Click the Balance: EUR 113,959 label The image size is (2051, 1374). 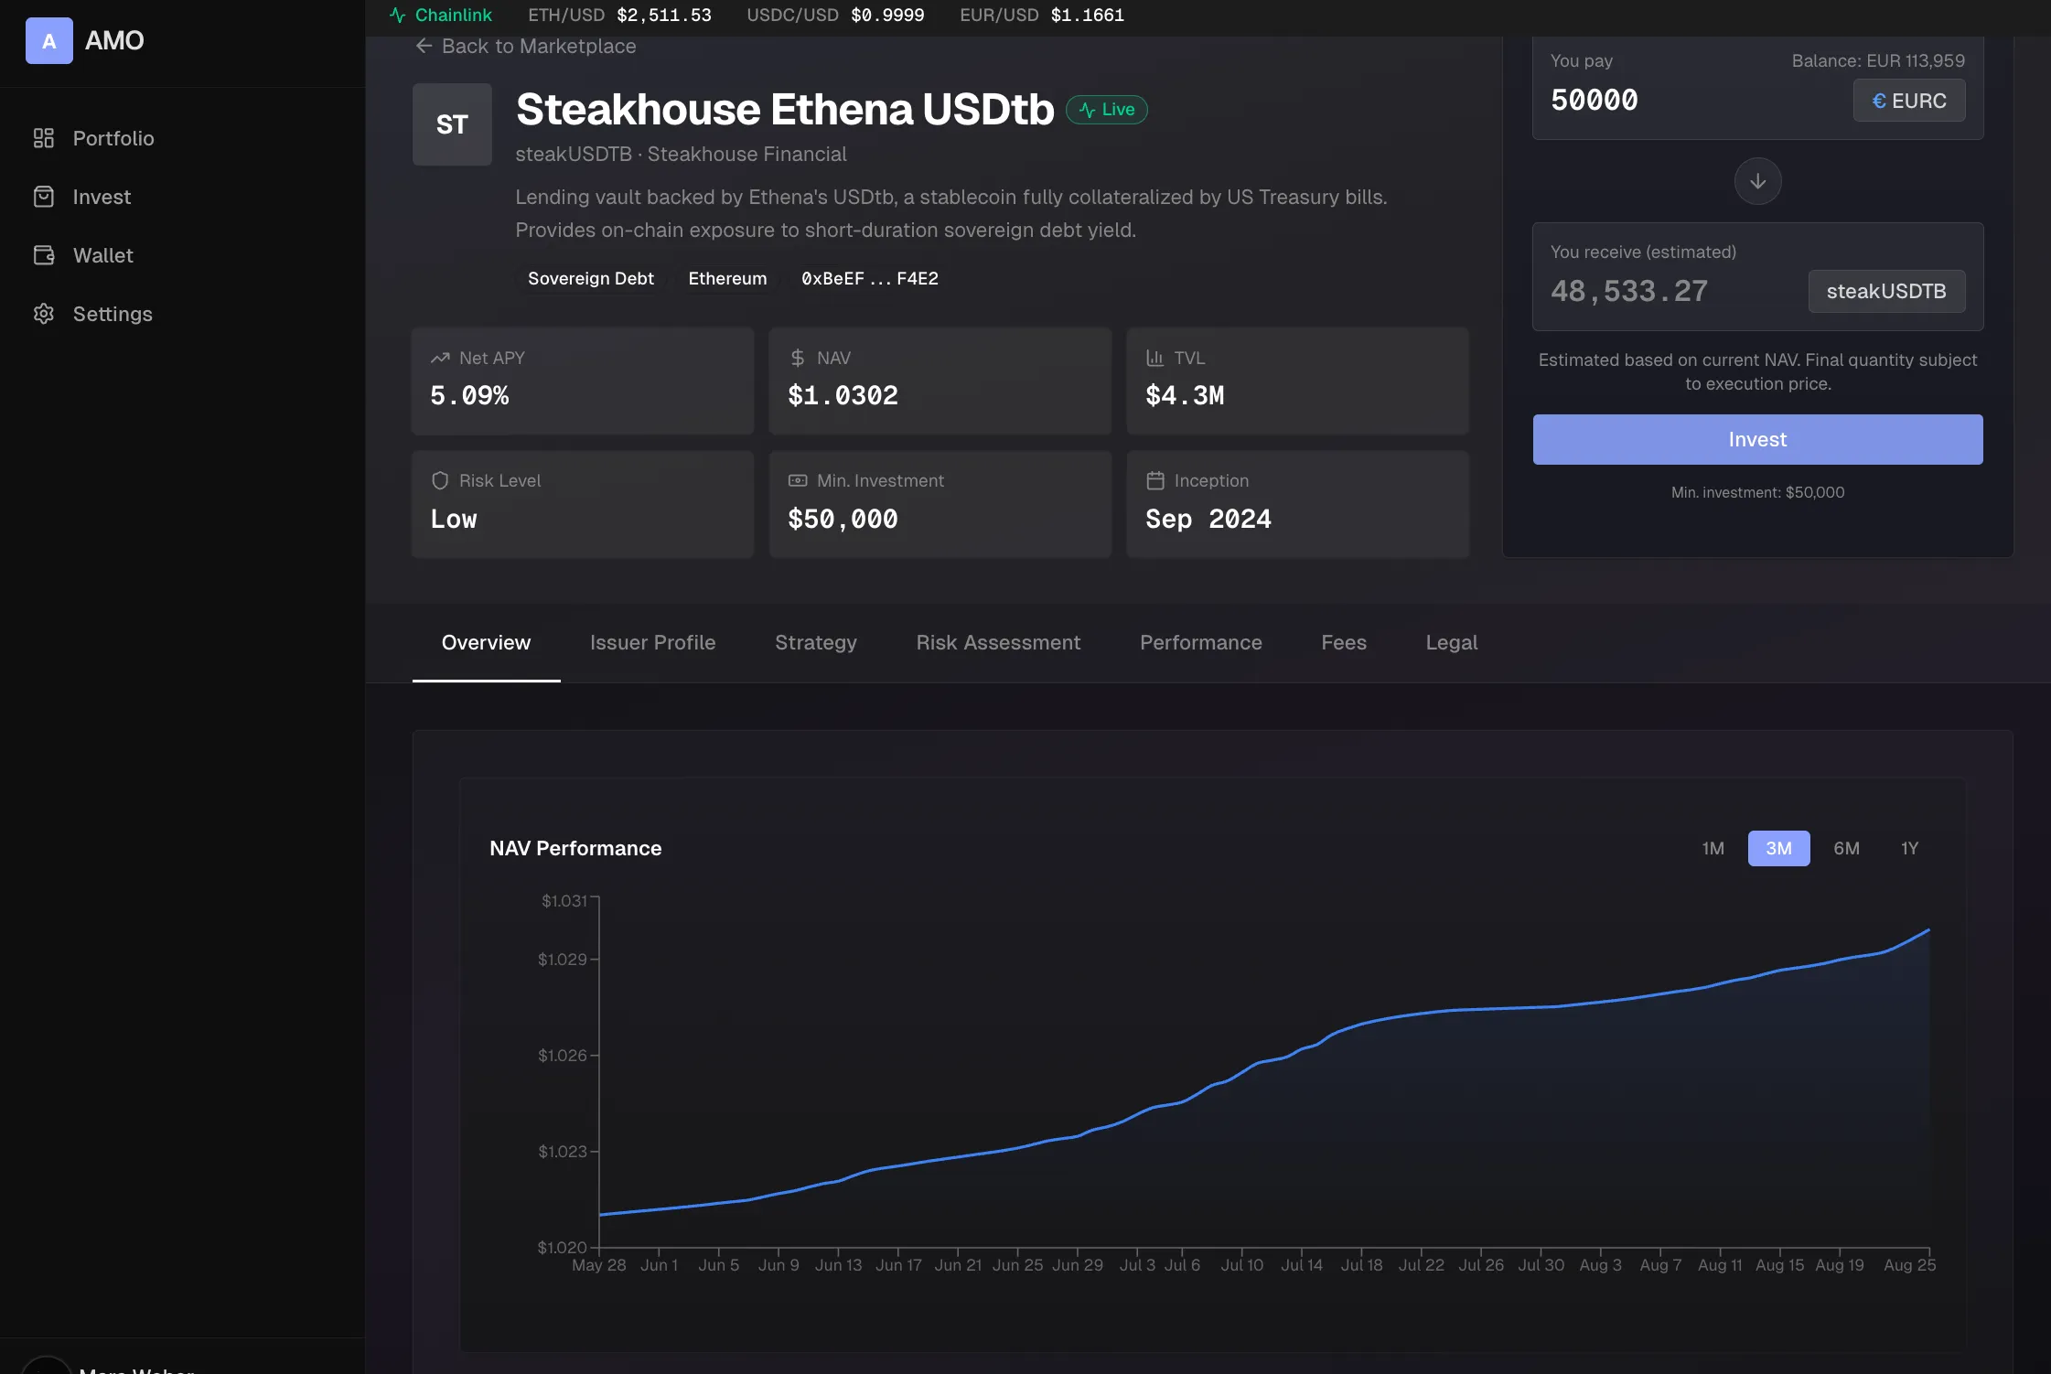[1877, 60]
